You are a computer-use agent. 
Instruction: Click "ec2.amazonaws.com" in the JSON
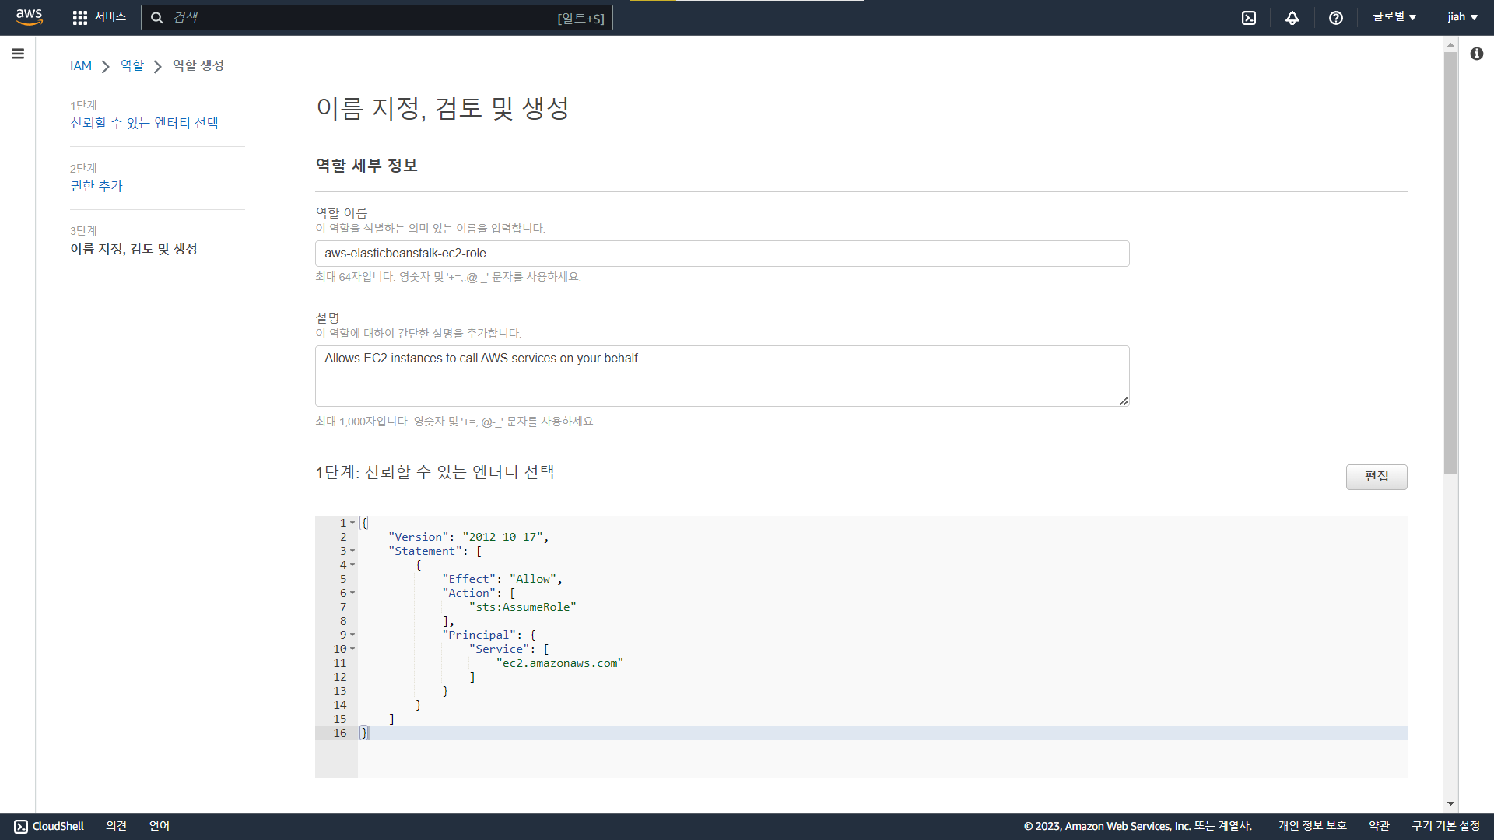pos(560,663)
